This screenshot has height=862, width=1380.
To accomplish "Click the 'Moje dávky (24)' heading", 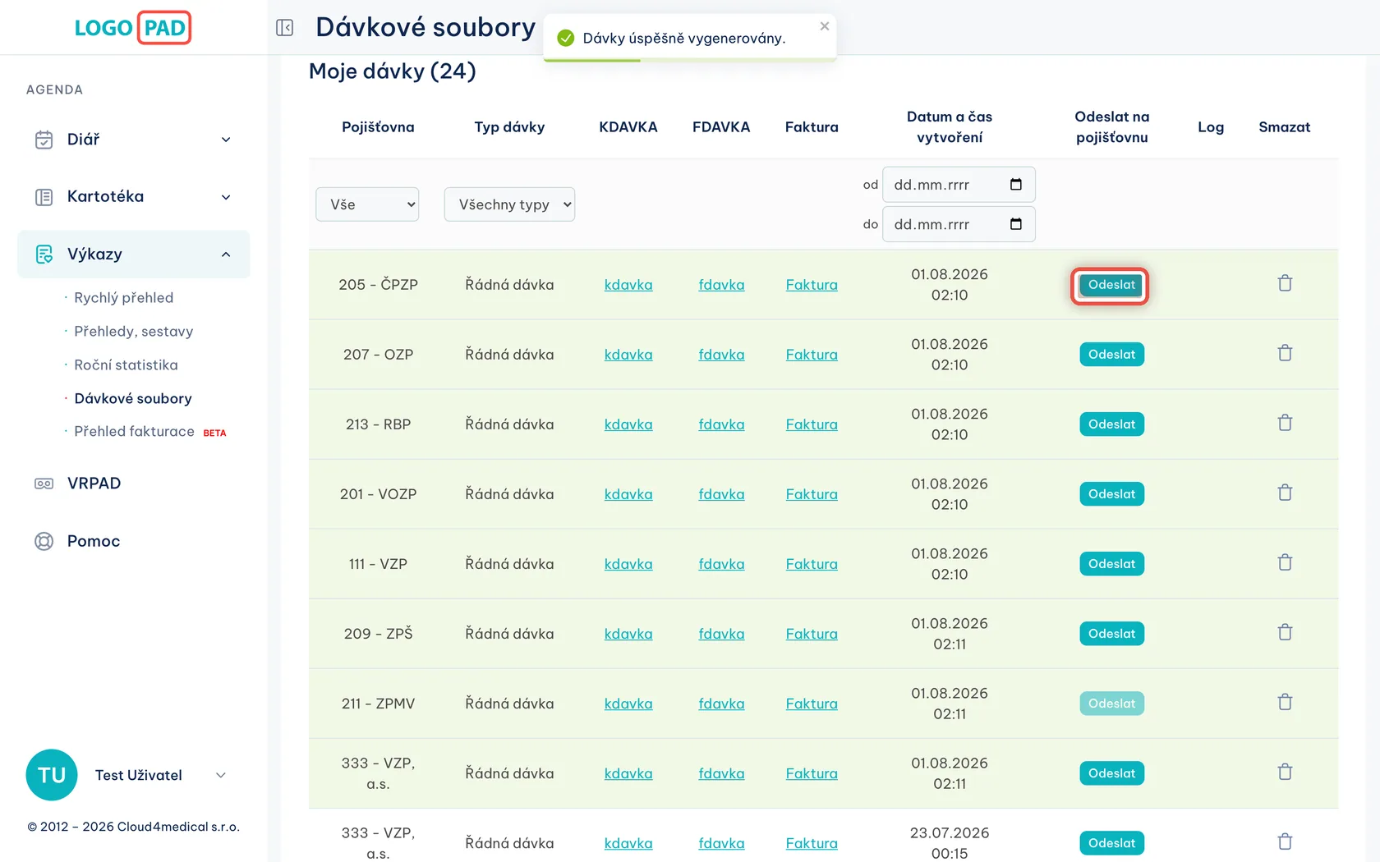I will pyautogui.click(x=393, y=71).
